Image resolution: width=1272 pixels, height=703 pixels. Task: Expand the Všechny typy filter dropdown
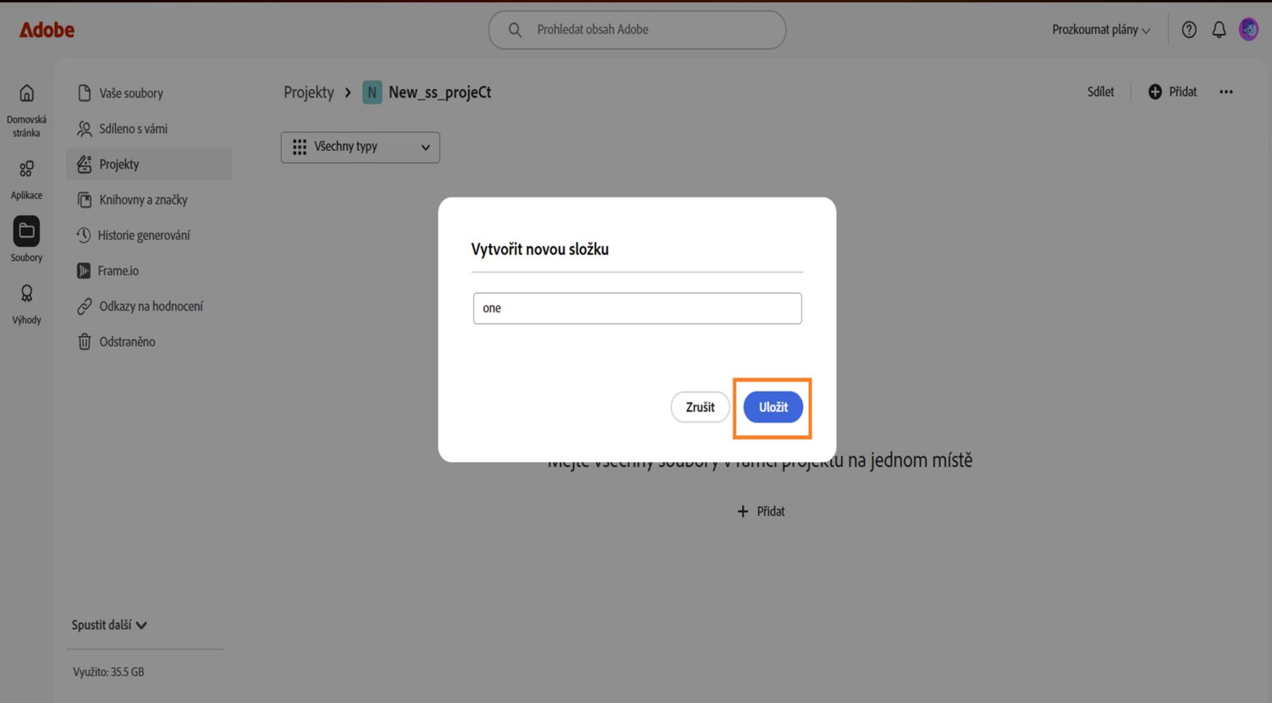coord(360,147)
